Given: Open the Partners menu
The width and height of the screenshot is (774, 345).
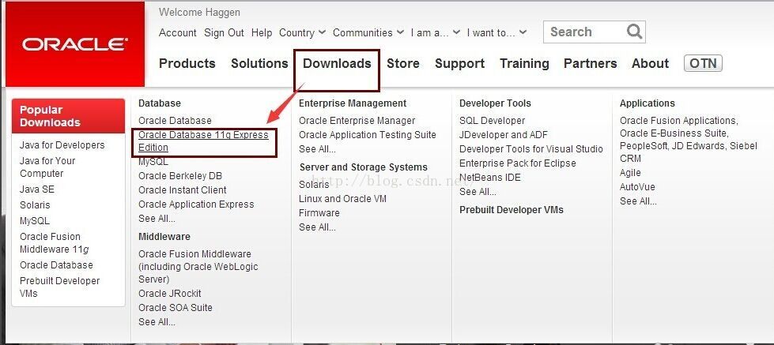Looking at the screenshot, I should [591, 64].
